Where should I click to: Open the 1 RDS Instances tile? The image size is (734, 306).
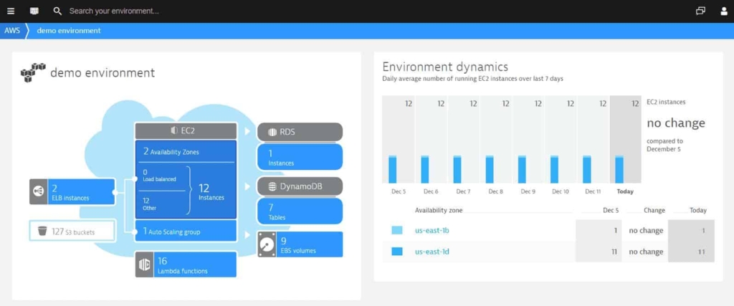(x=300, y=157)
